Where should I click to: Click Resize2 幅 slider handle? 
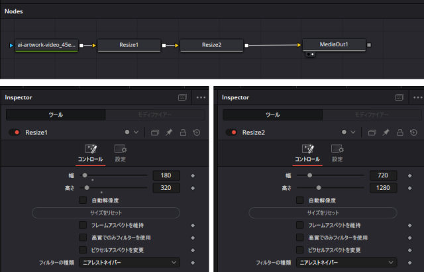coord(309,175)
